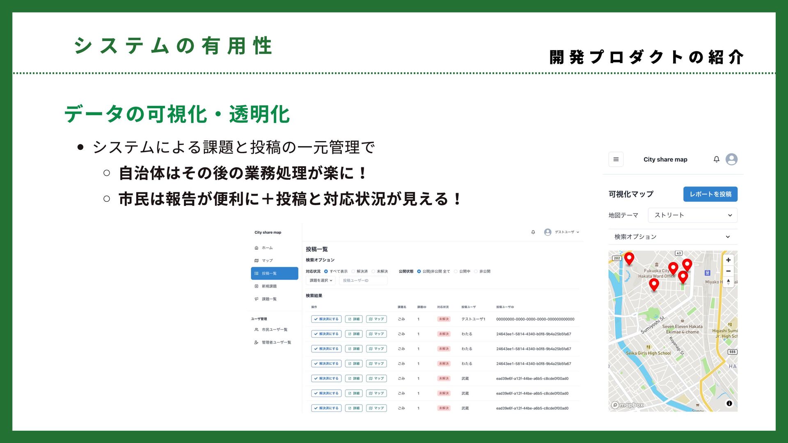Open the mobile view user avatar icon
Screen dimensions: 788x443
(731, 160)
